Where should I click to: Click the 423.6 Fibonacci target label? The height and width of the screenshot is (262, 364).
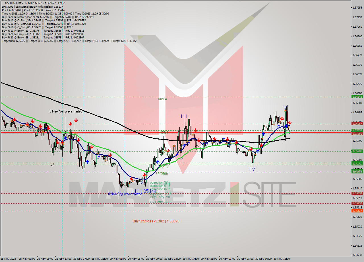coord(164,133)
